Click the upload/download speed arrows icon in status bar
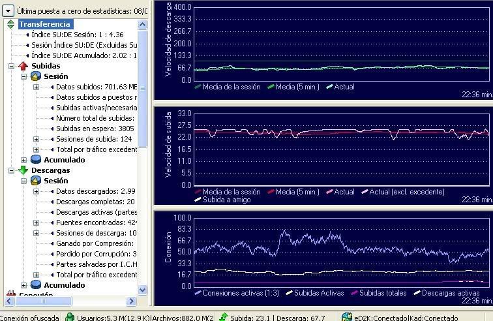Image resolution: width=493 pixels, height=321 pixels. coord(223,317)
